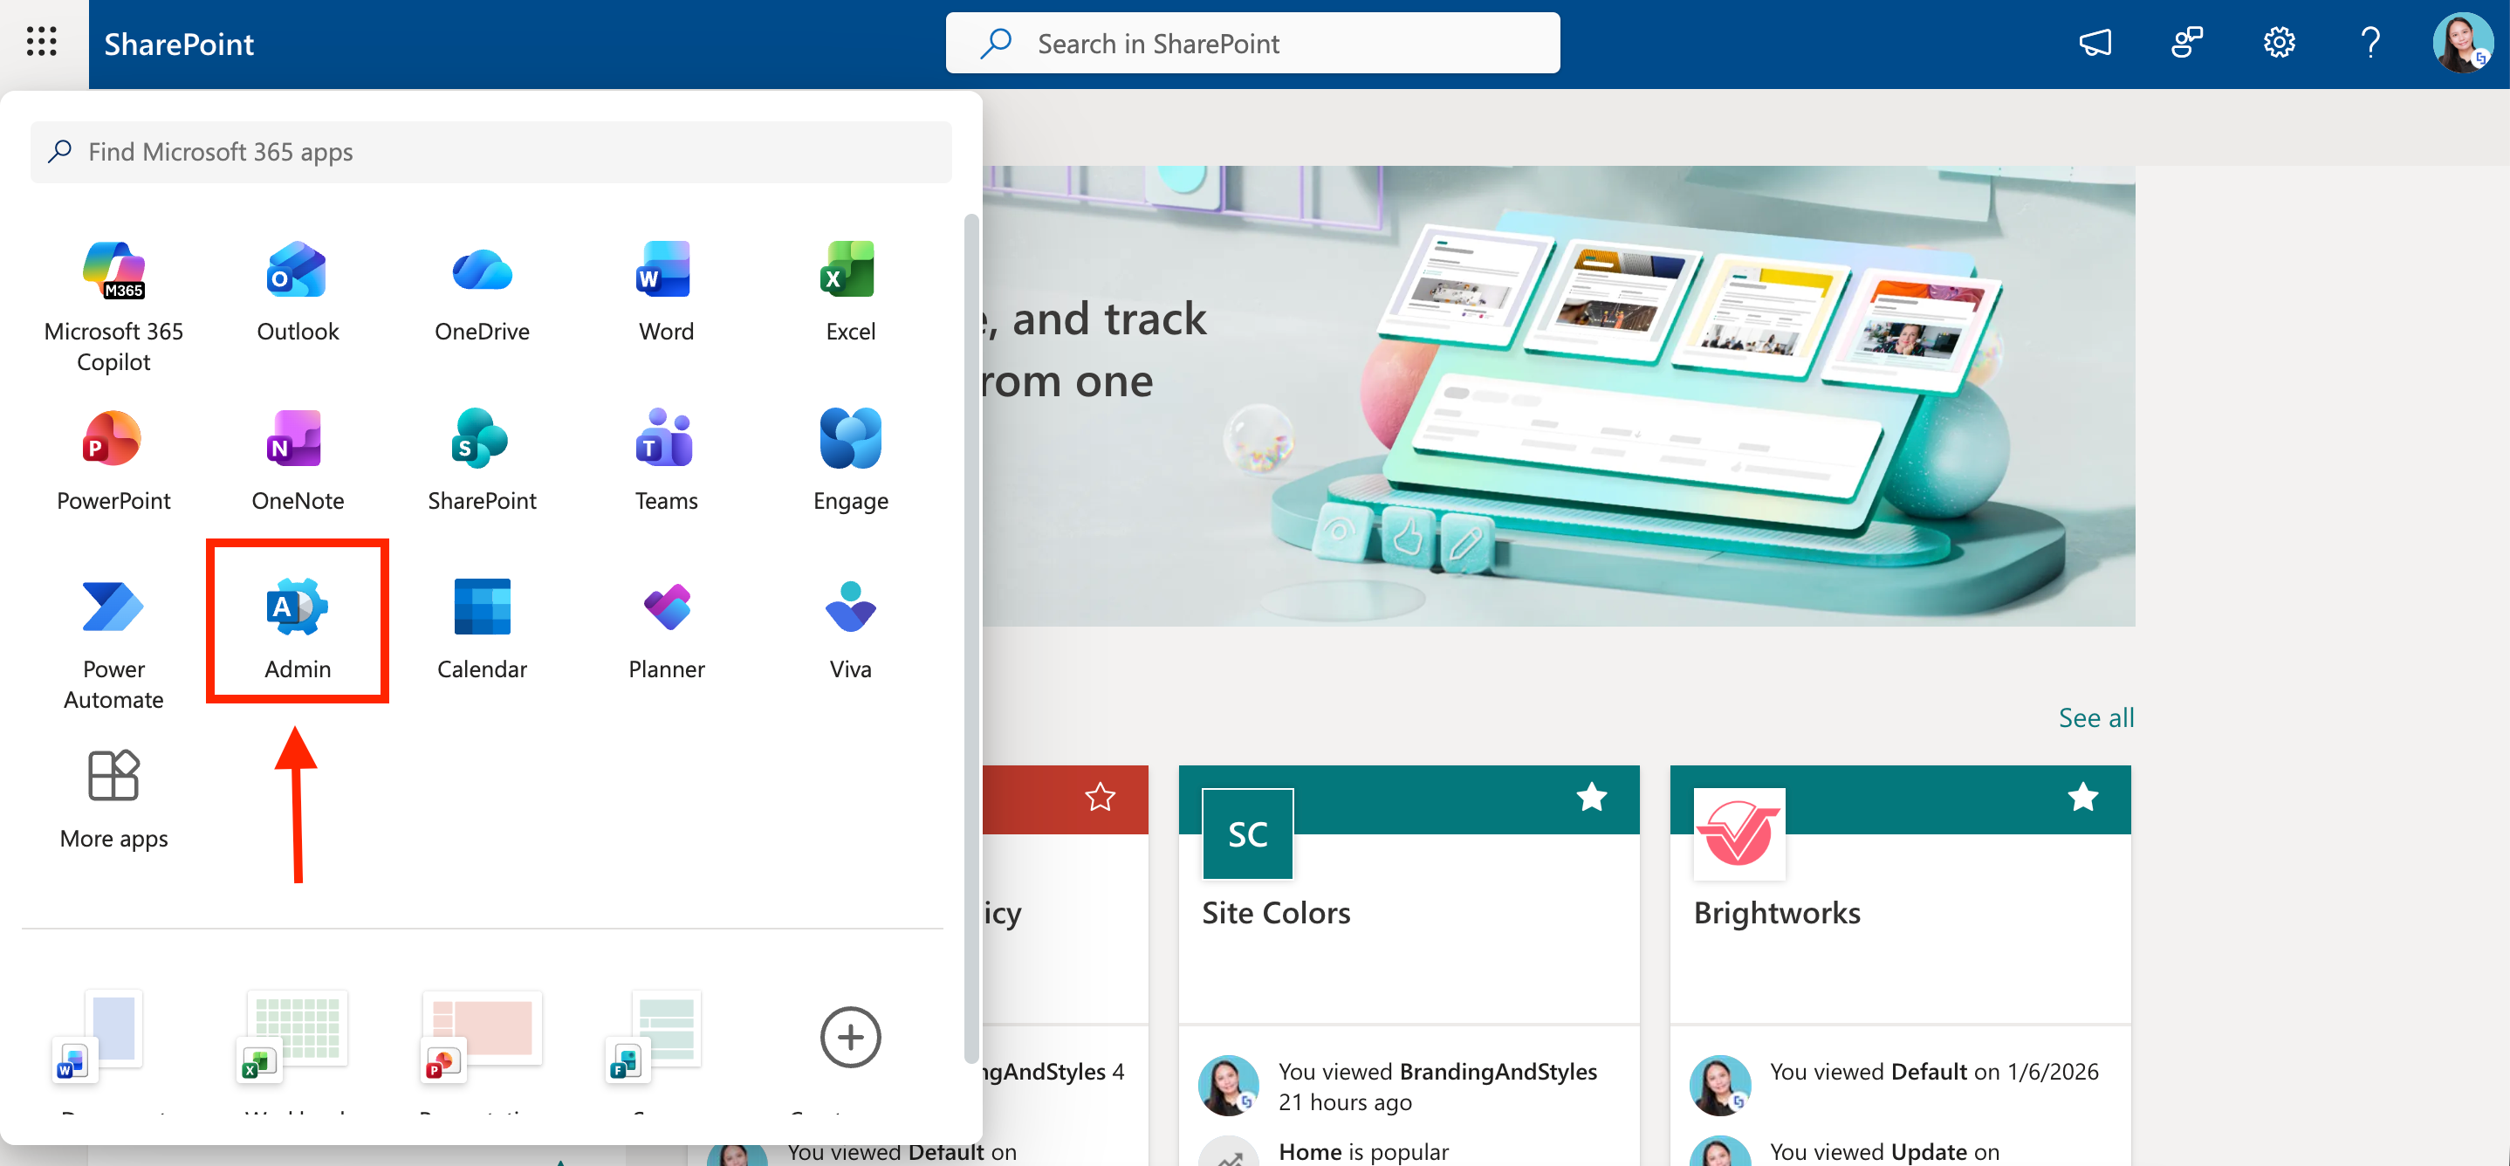Toggle the Brightworks favorite star

[x=2082, y=797]
